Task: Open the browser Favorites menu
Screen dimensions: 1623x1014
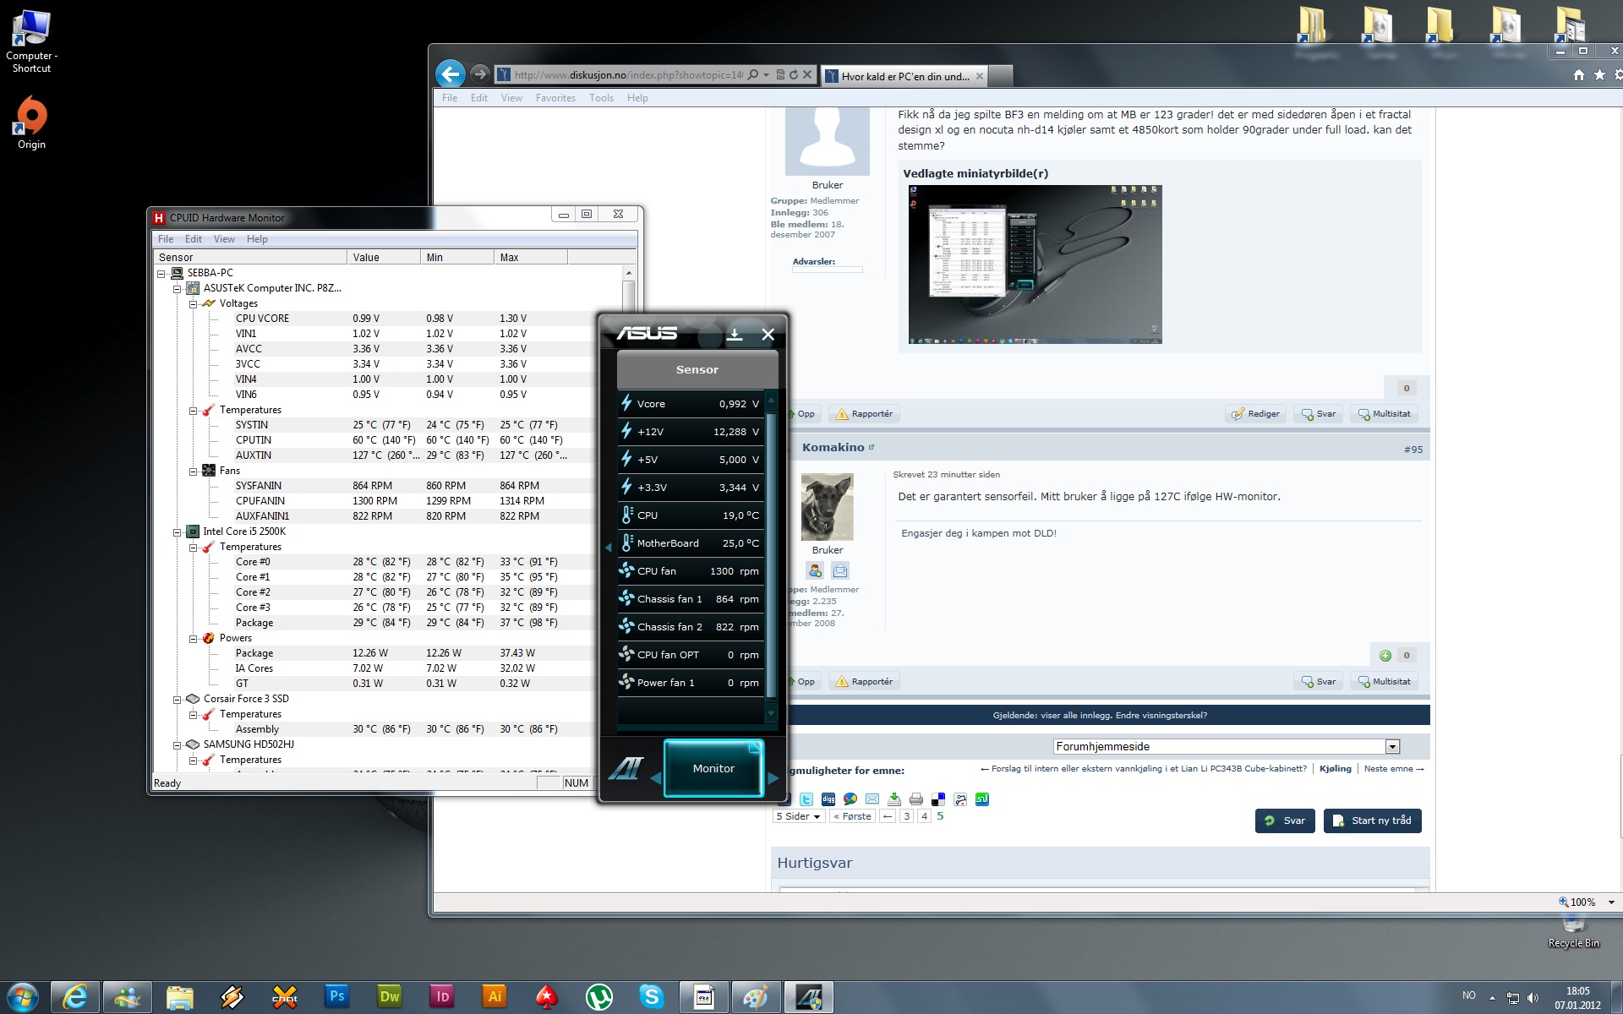Action: (x=555, y=98)
